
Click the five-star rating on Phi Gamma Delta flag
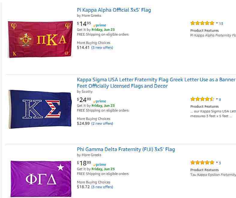pos(202,162)
